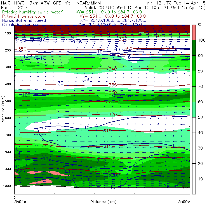Click the "50" colorbar tick label
The width and height of the screenshot is (207, 207).
click(200, 117)
